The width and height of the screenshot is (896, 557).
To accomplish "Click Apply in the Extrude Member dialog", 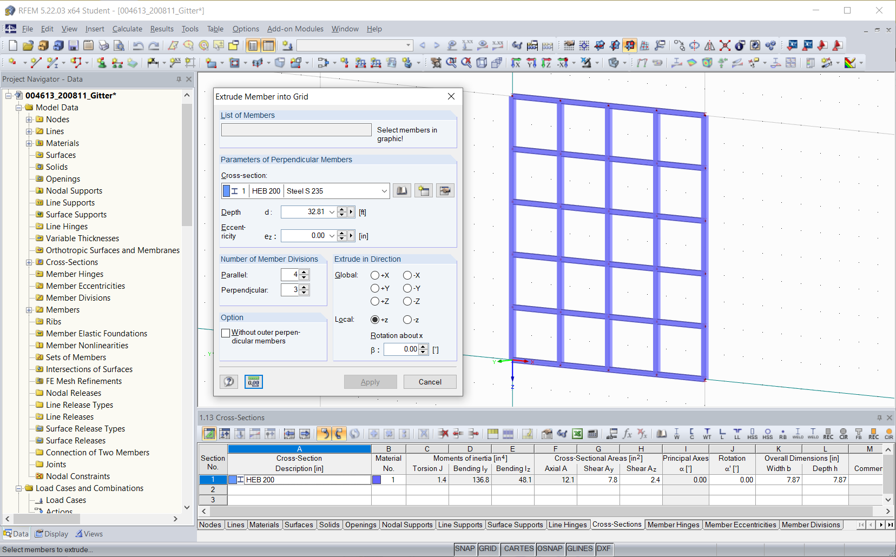I will [370, 381].
